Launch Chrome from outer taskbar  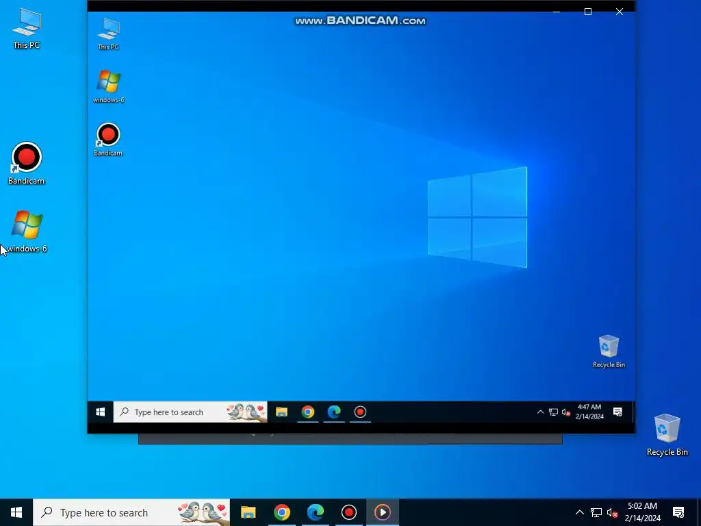click(281, 512)
